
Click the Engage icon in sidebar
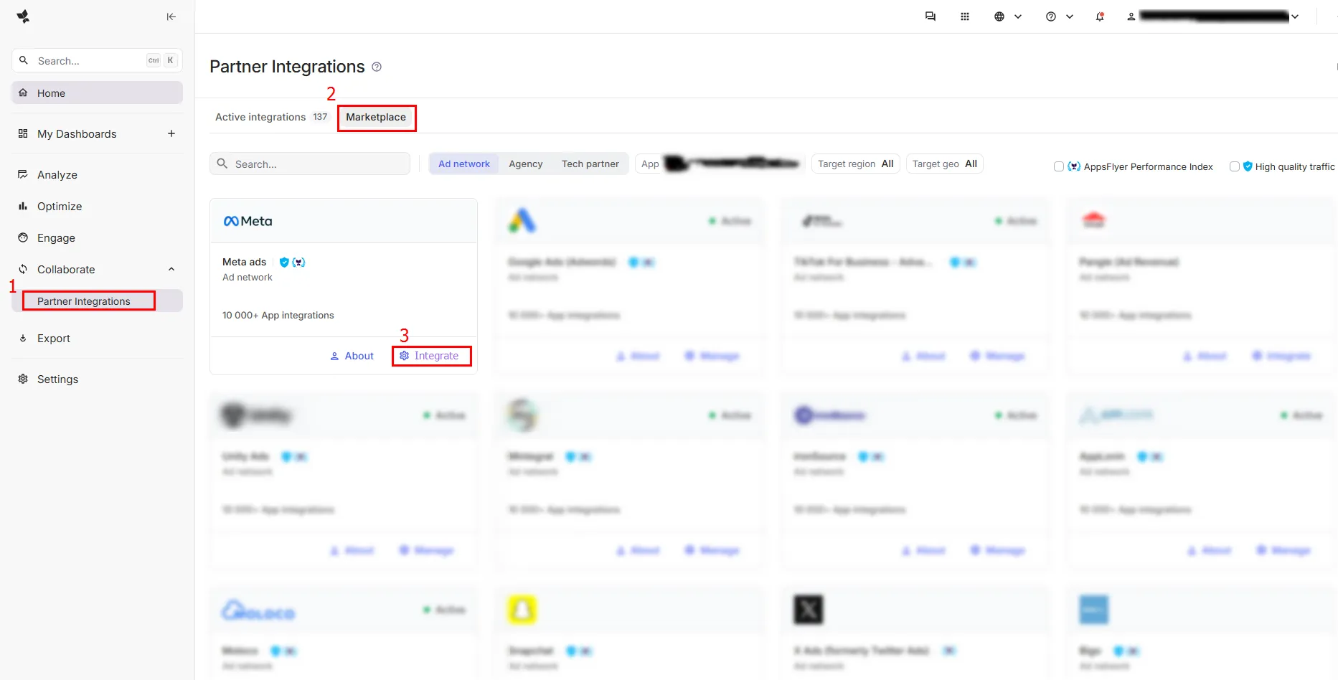(23, 237)
